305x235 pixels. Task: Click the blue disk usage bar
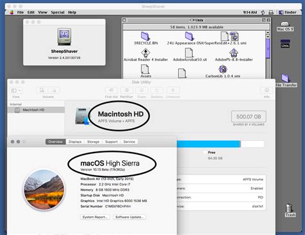point(208,144)
